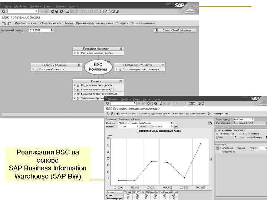The image size is (267, 200).
Task: Click the vertical splitter handle right of the chart
Action: [x=211, y=159]
